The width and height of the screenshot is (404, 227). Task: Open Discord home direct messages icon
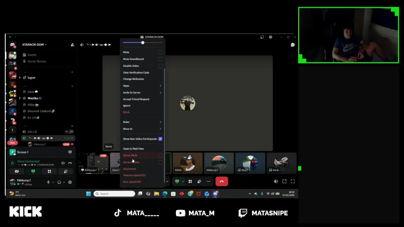click(12, 45)
